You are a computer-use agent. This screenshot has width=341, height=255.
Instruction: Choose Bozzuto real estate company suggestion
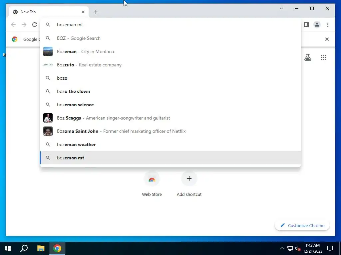[170, 65]
